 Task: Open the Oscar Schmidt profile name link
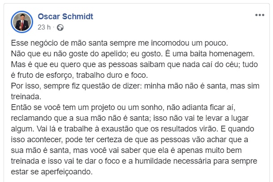coord(65,16)
